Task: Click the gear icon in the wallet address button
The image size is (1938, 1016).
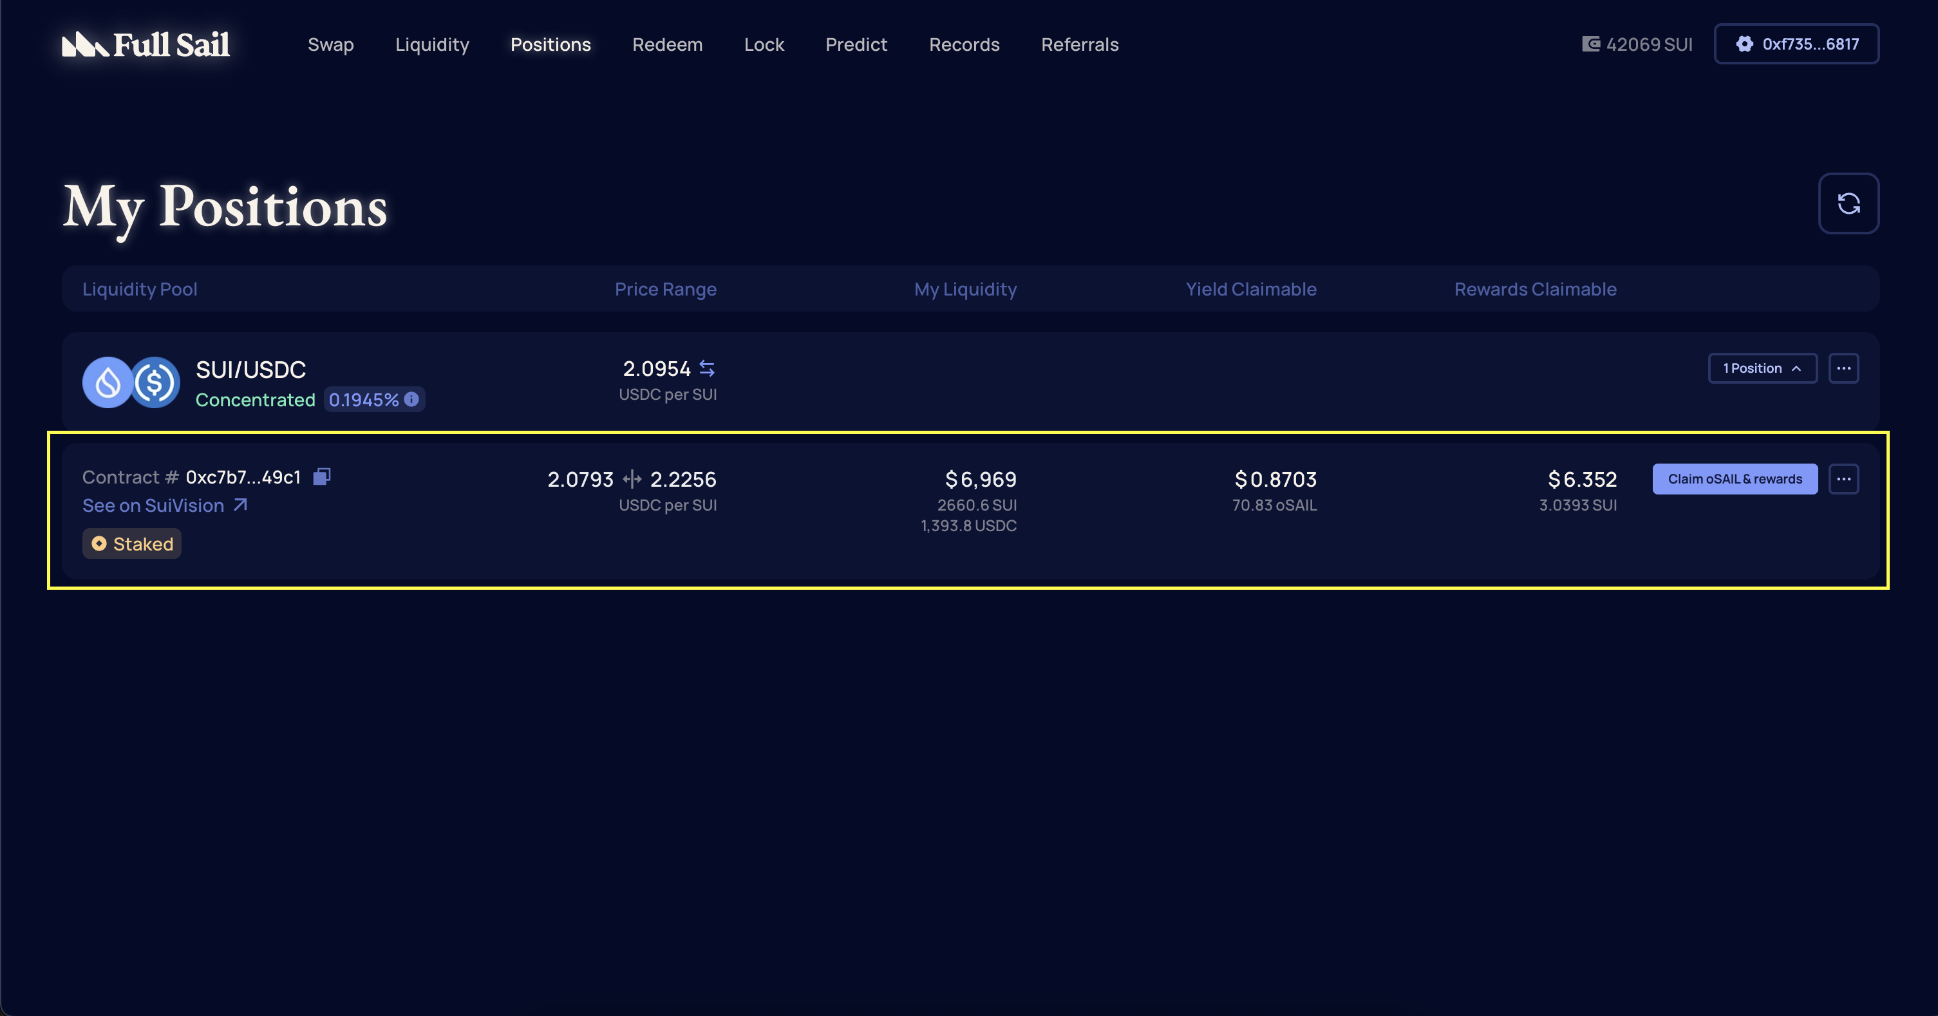Action: pyautogui.click(x=1745, y=44)
